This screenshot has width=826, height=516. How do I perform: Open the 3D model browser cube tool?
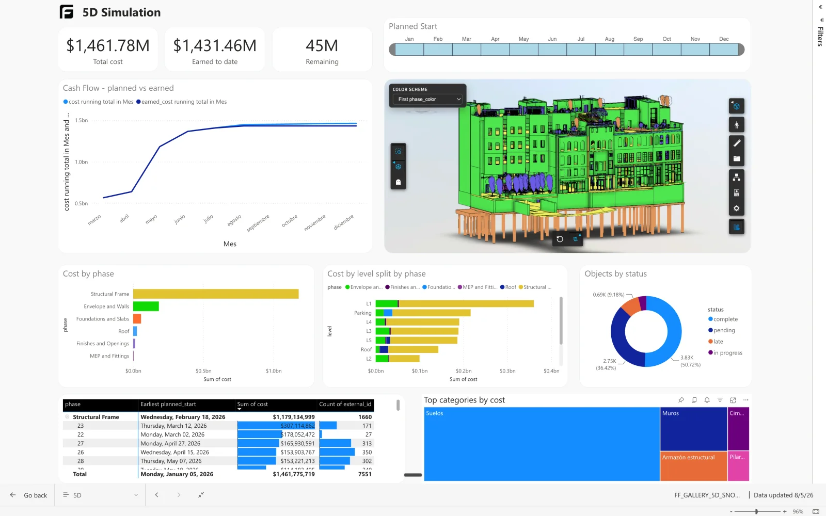point(736,106)
